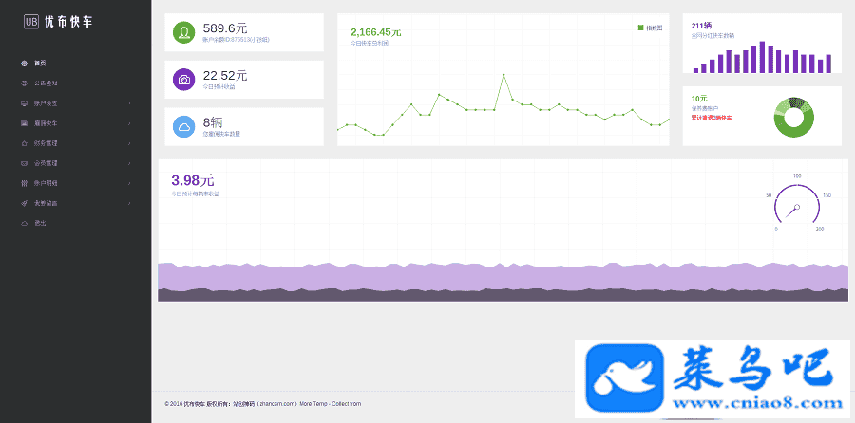
Task: Open the second 快车 sidebar menu item
Action: coord(46,123)
